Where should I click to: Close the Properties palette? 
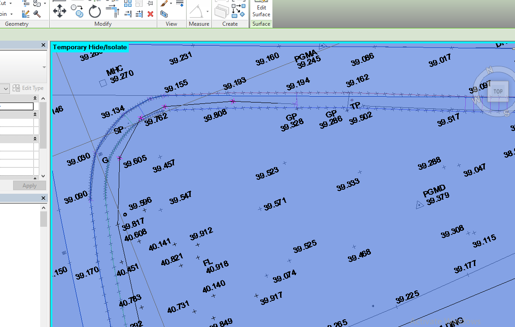point(43,45)
